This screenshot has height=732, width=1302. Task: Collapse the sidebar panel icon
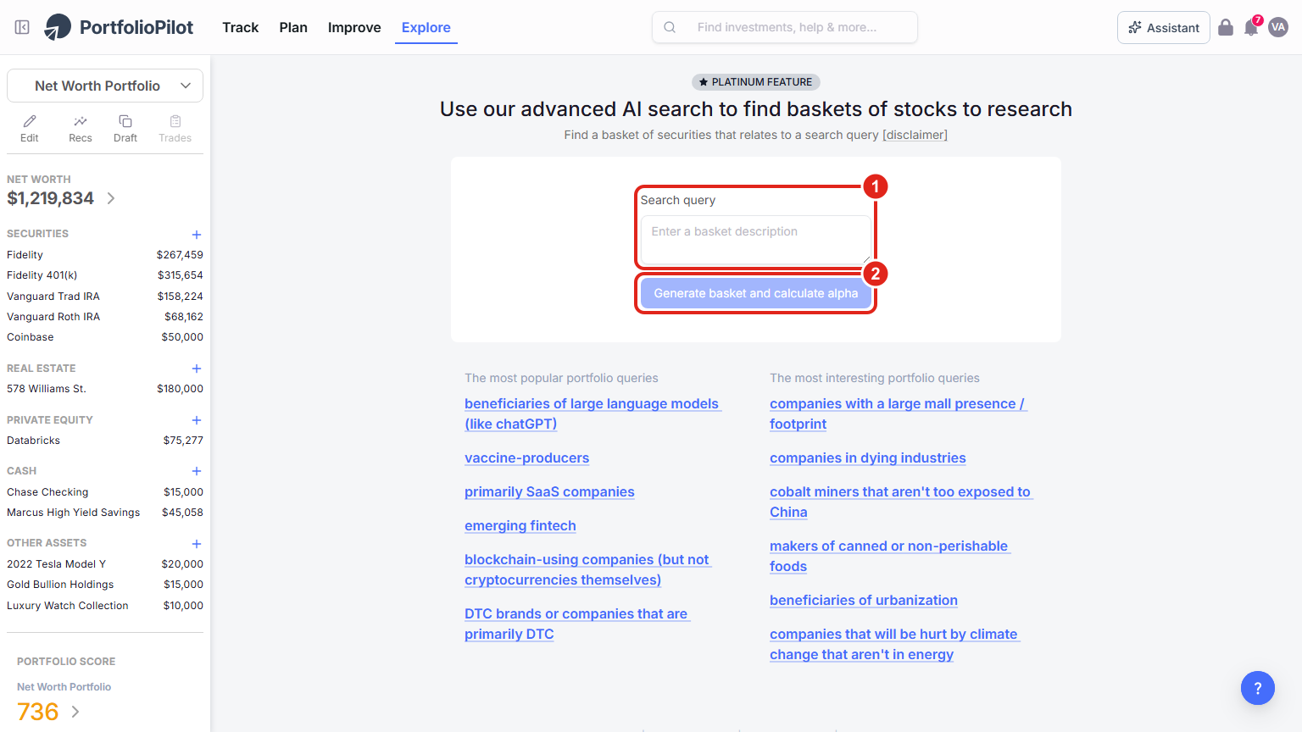point(22,27)
